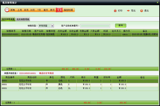Screen dimensions: 160x106
Task: Pick the 昨天 date range filter
Action: [x=52, y=10]
